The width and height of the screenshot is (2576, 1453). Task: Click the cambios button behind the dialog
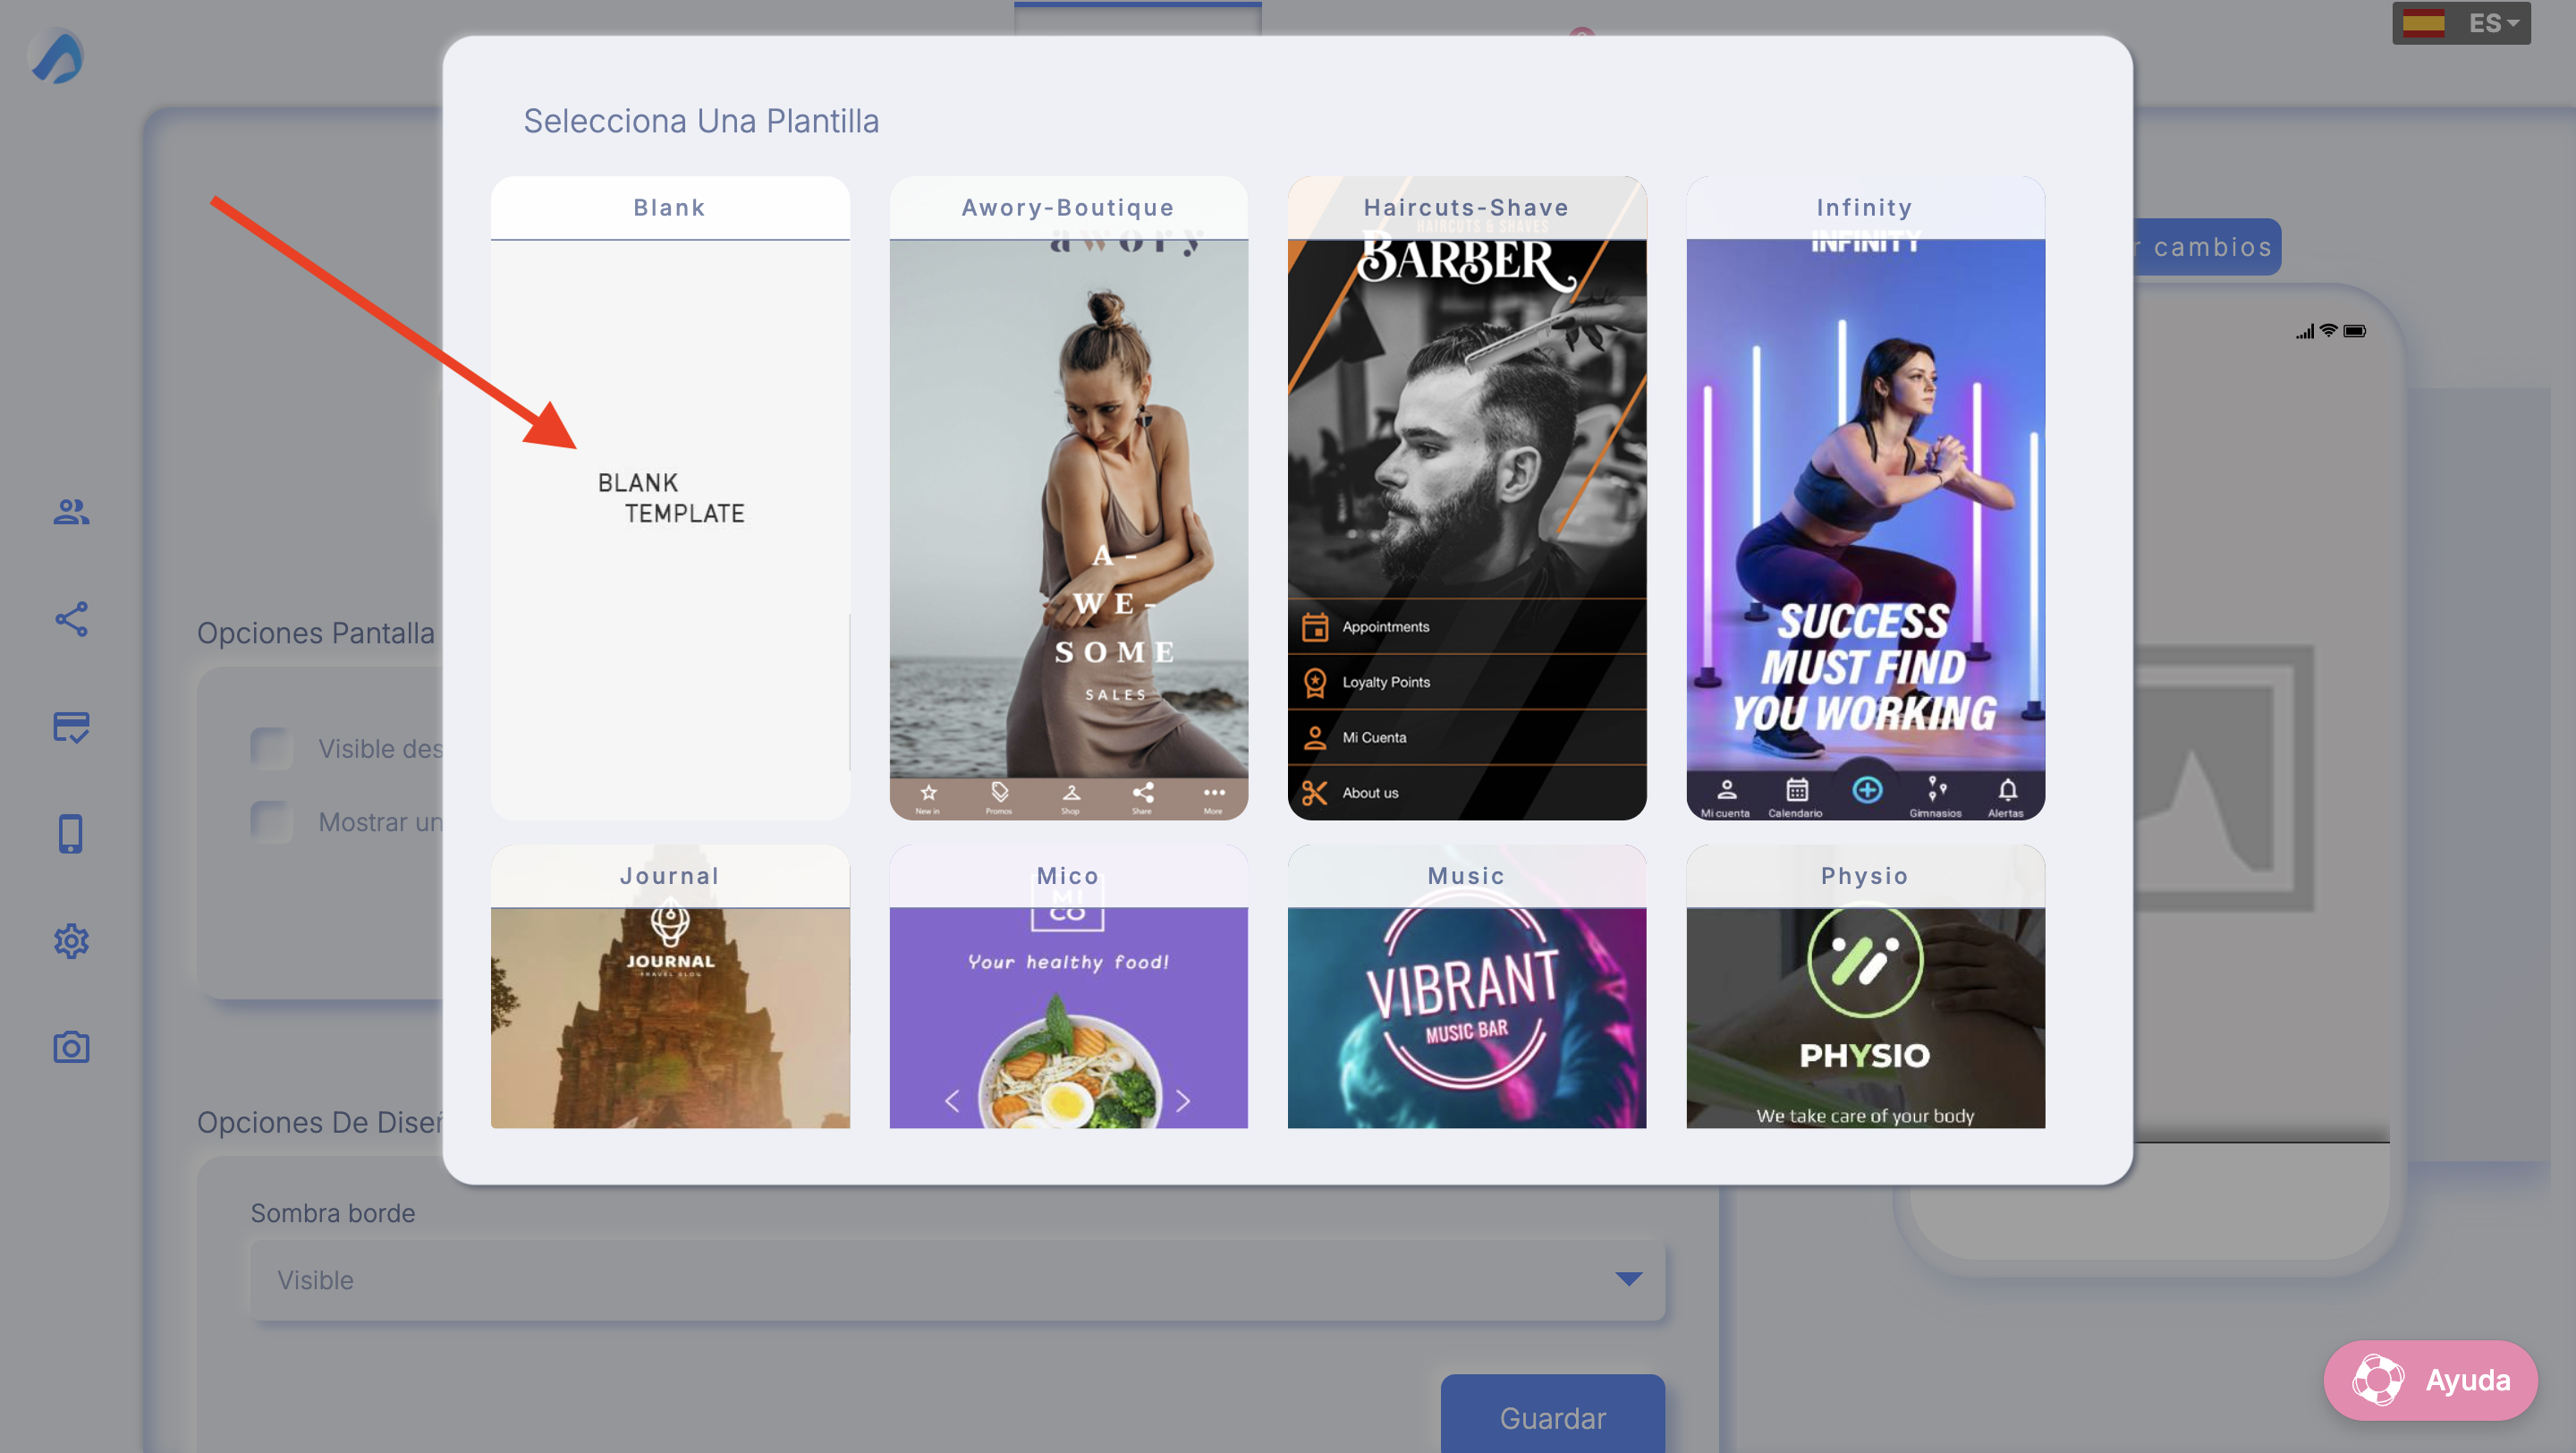2207,246
